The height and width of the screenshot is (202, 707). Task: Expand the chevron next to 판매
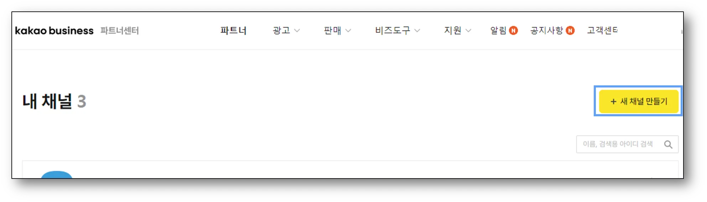[x=348, y=31]
